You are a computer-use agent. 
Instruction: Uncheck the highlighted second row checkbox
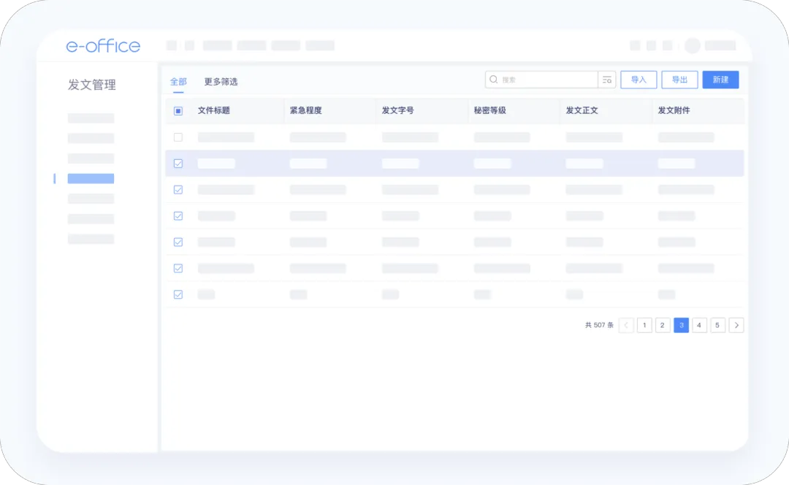click(178, 164)
